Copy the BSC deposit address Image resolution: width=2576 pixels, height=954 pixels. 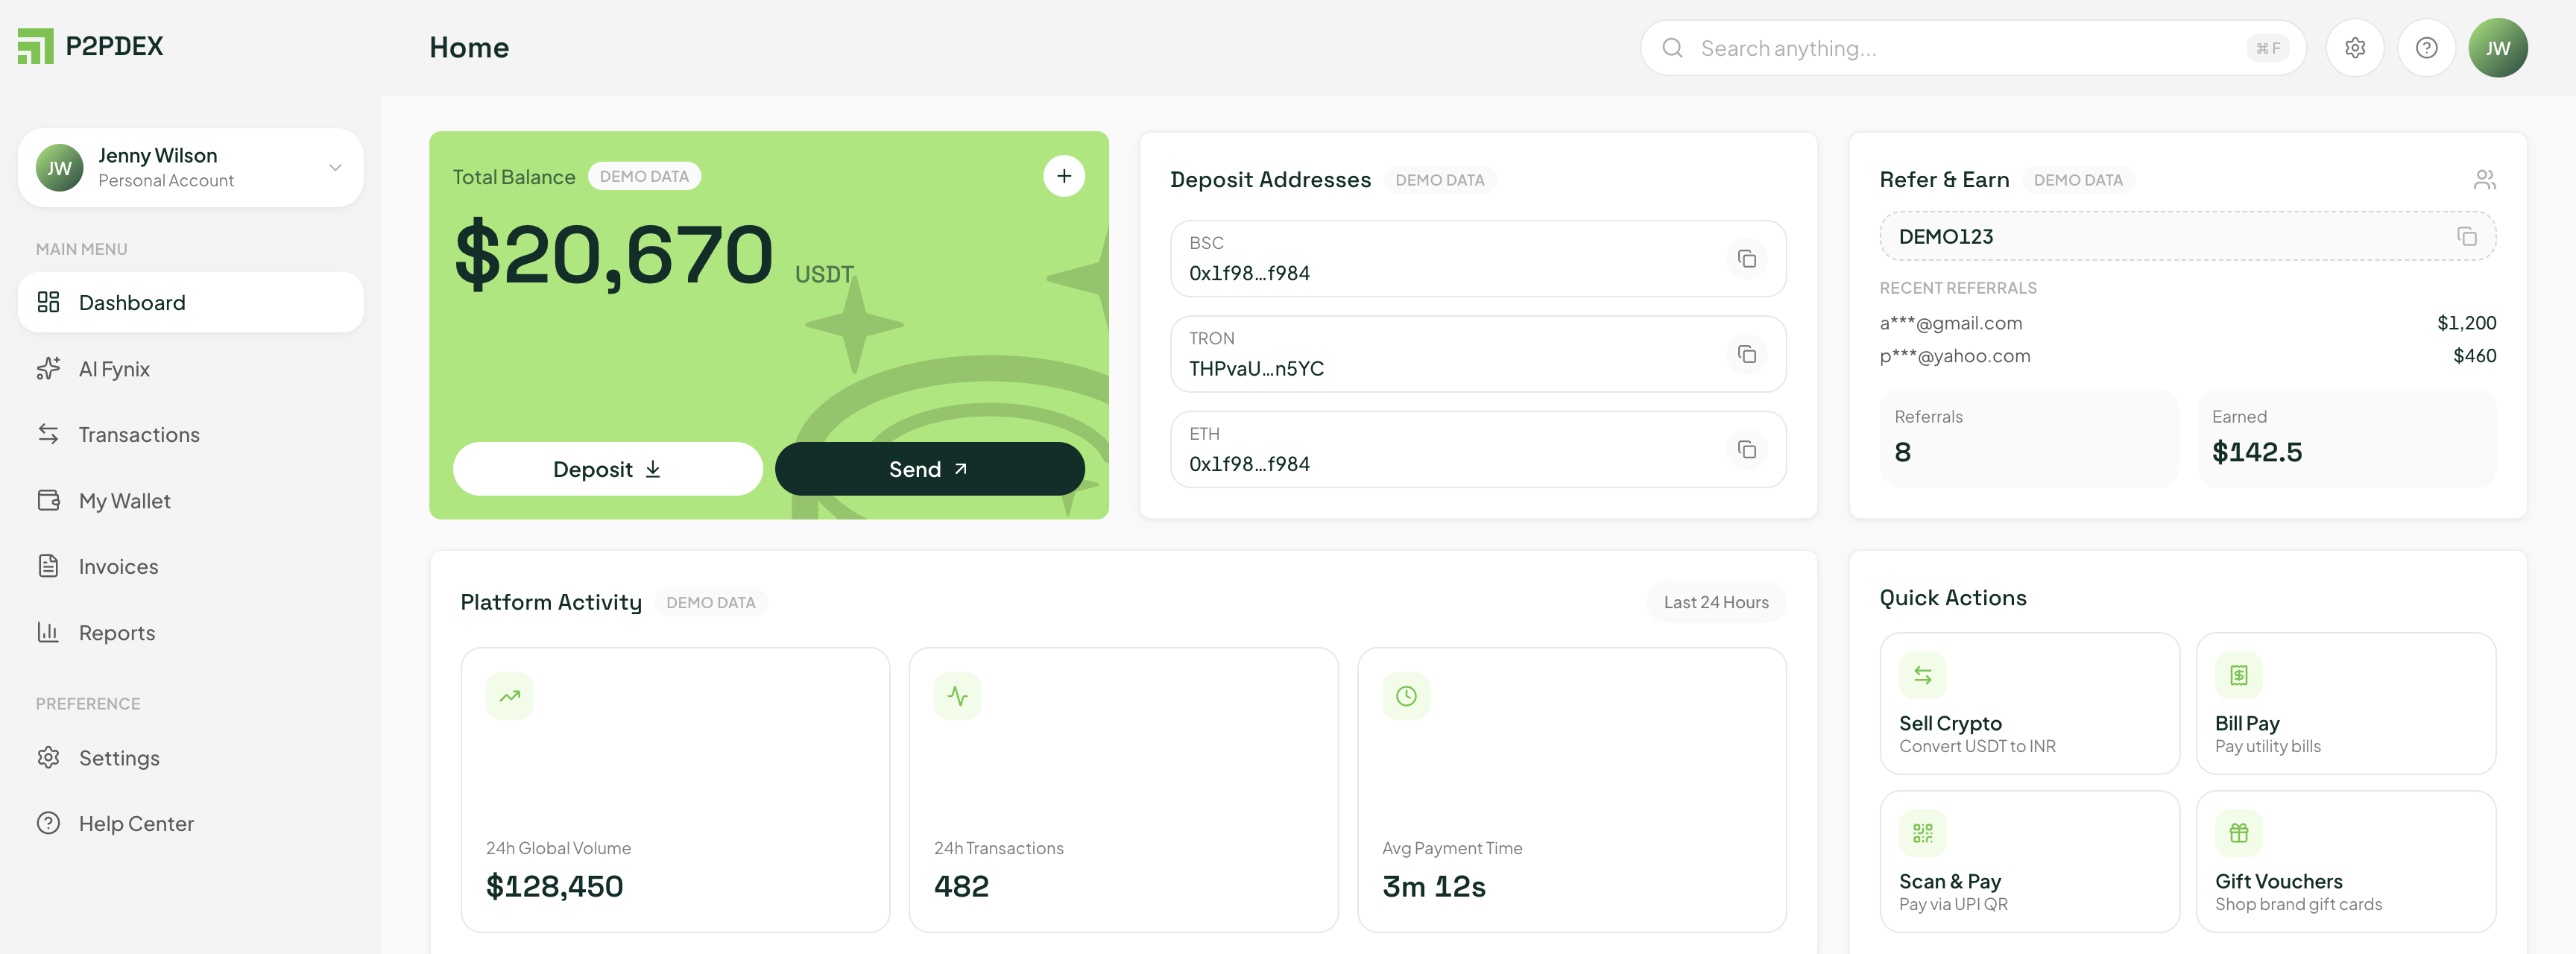click(x=1747, y=259)
